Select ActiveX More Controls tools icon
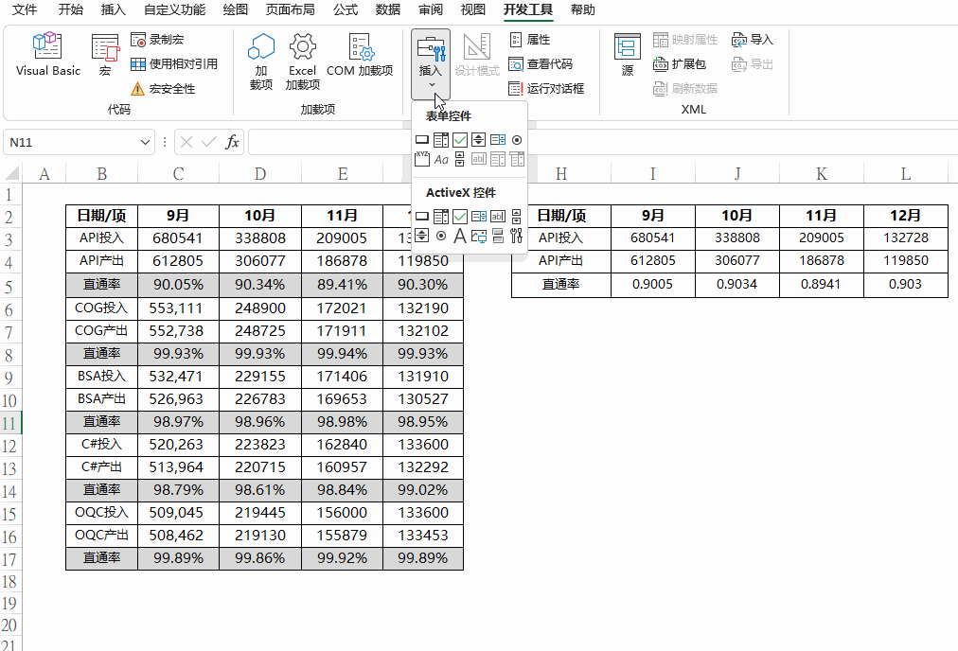958x651 pixels. point(516,236)
